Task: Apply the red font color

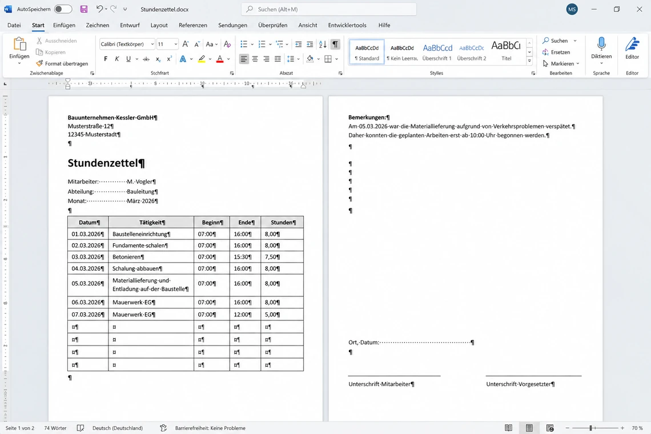Action: pos(220,59)
